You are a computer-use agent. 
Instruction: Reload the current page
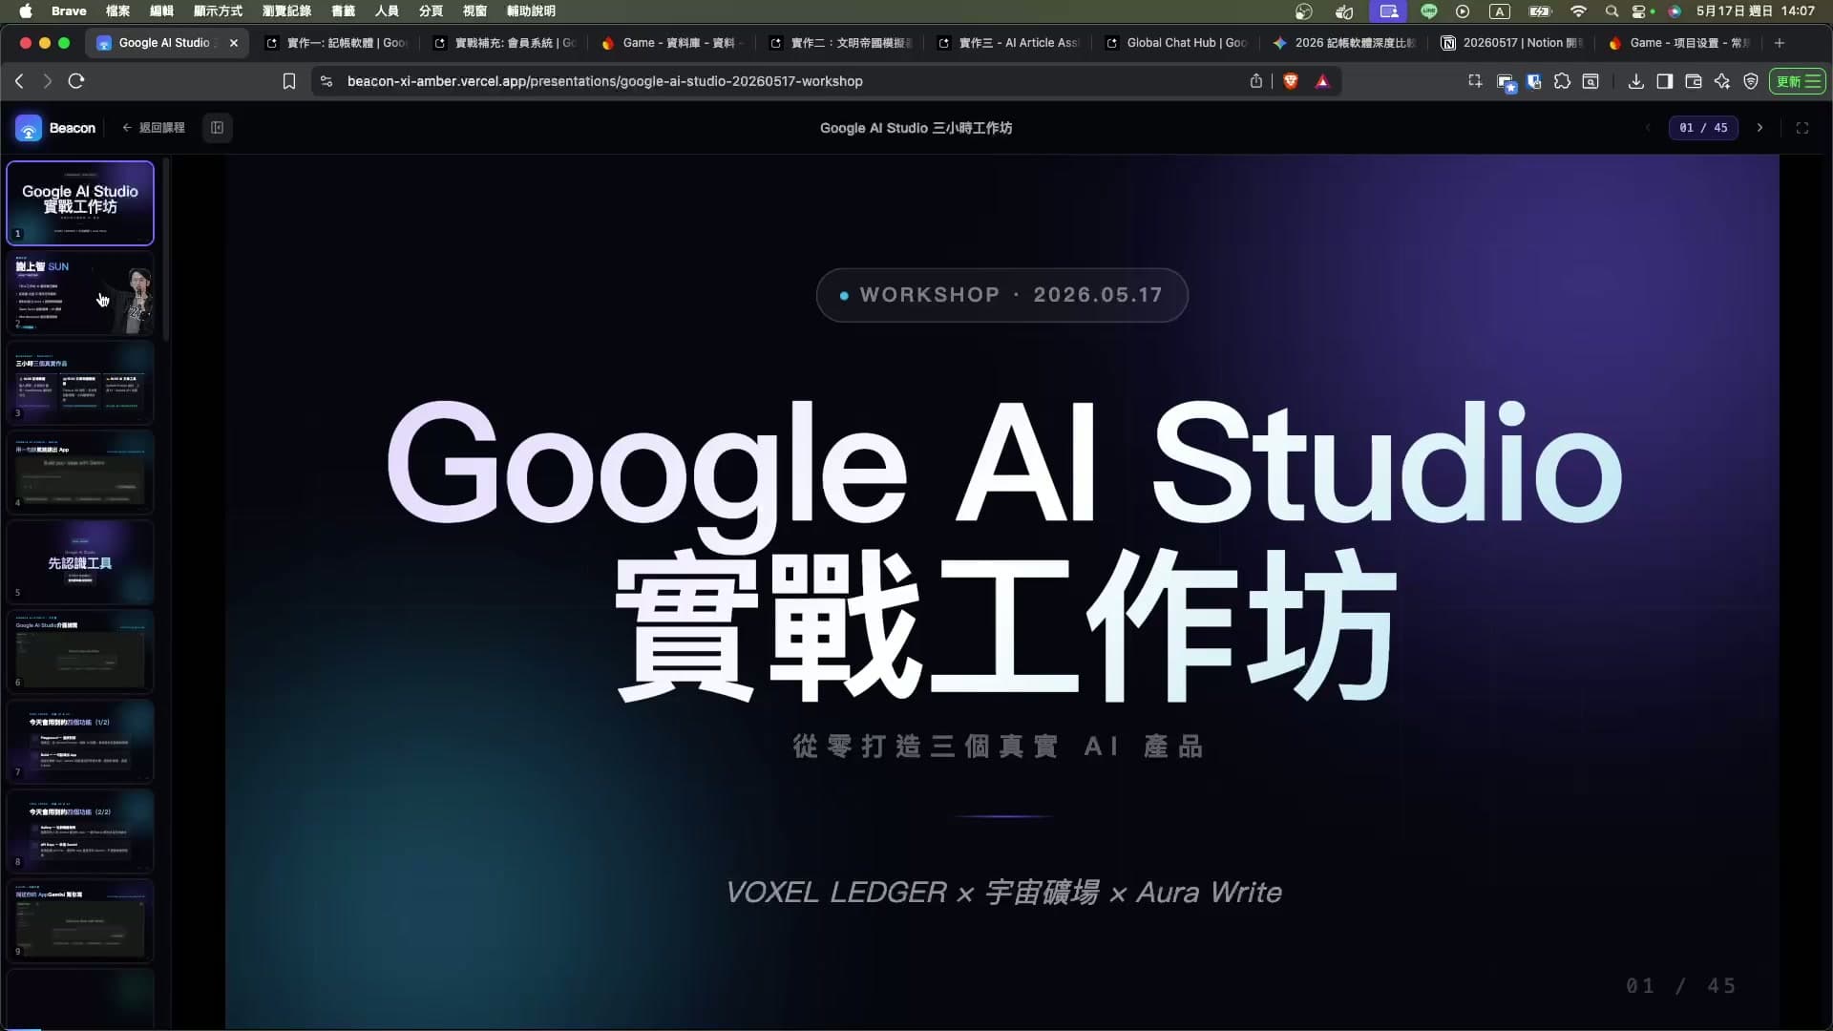coord(76,81)
